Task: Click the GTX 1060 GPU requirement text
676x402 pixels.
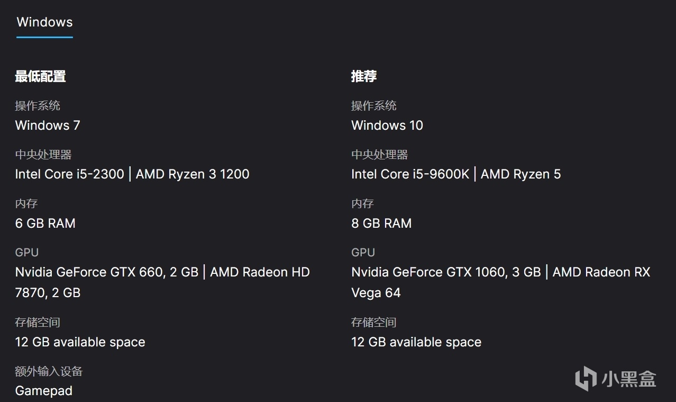Action: click(501, 272)
